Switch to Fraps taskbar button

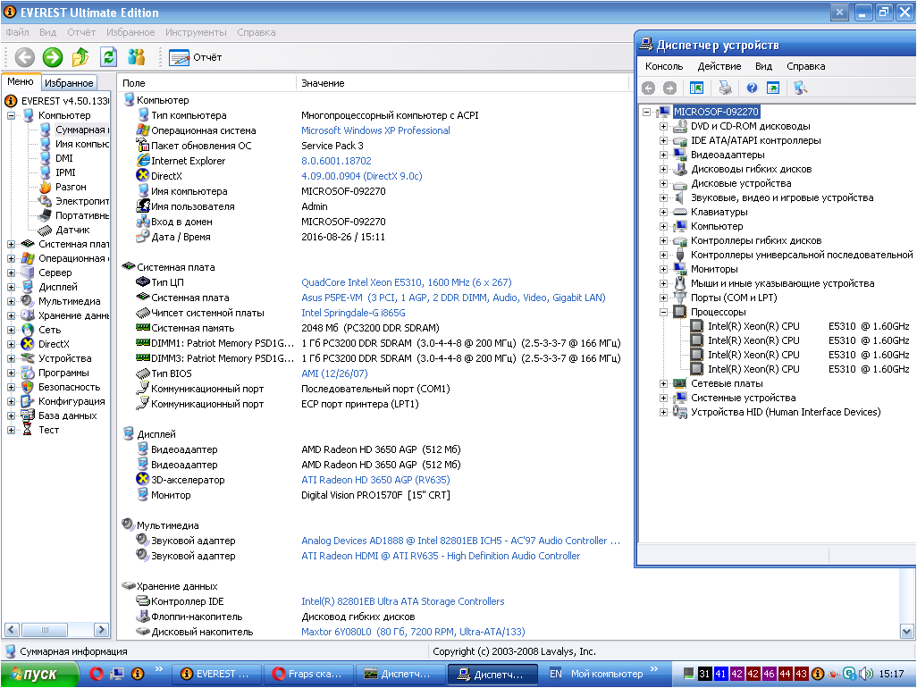[x=308, y=674]
